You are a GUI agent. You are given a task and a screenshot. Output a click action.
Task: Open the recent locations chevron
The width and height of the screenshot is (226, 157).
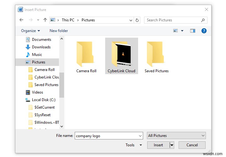(38, 20)
